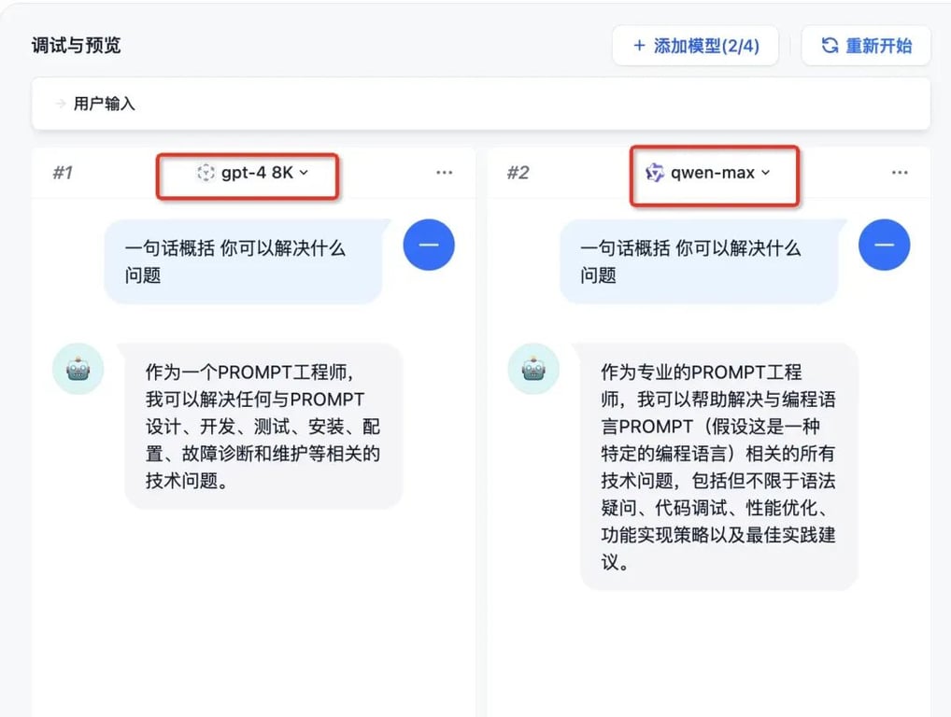Click the 添加模型(2/4) button
Image resolution: width=951 pixels, height=717 pixels.
(x=695, y=45)
